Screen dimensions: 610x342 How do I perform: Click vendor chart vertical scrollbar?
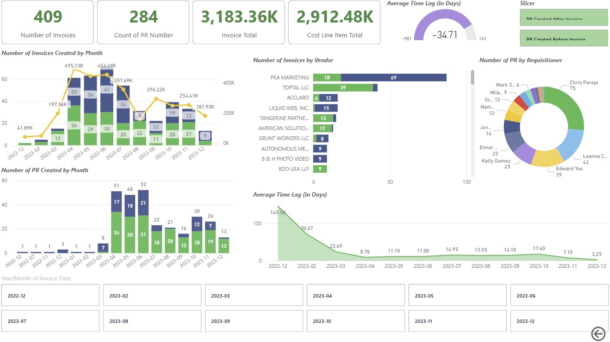coord(472,77)
